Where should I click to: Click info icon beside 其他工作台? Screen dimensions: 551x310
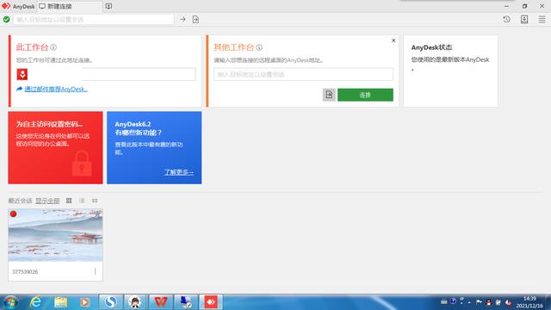(259, 47)
